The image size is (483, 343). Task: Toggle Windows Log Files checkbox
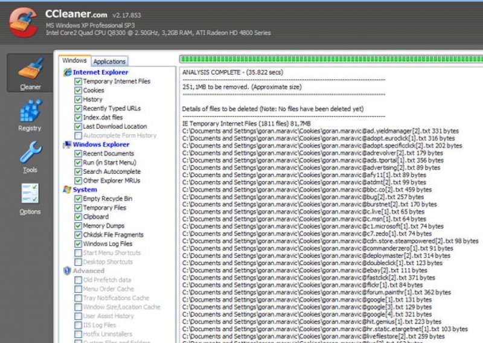pyautogui.click(x=78, y=244)
